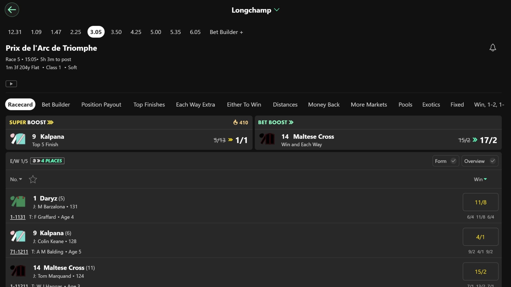This screenshot has height=287, width=511.
Task: Play the race video stream
Action: pos(11,84)
